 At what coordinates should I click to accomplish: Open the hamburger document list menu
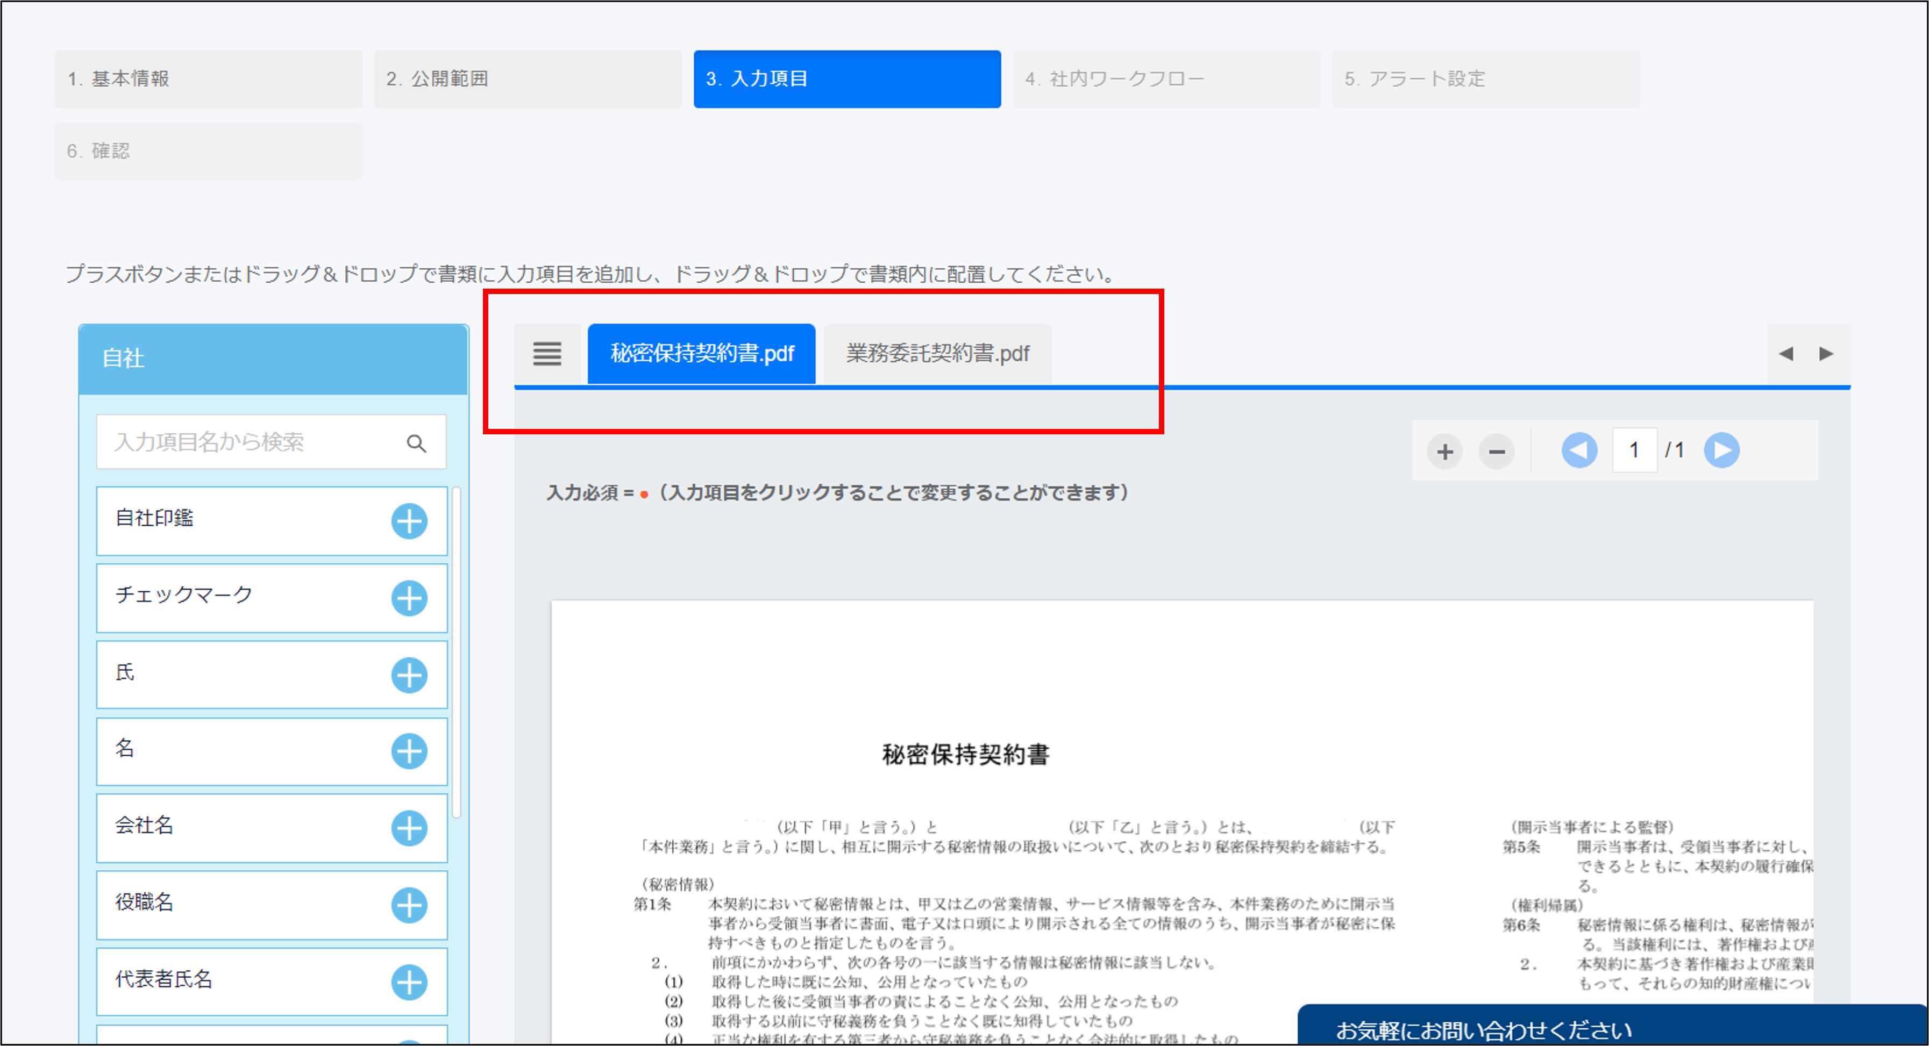(x=547, y=353)
